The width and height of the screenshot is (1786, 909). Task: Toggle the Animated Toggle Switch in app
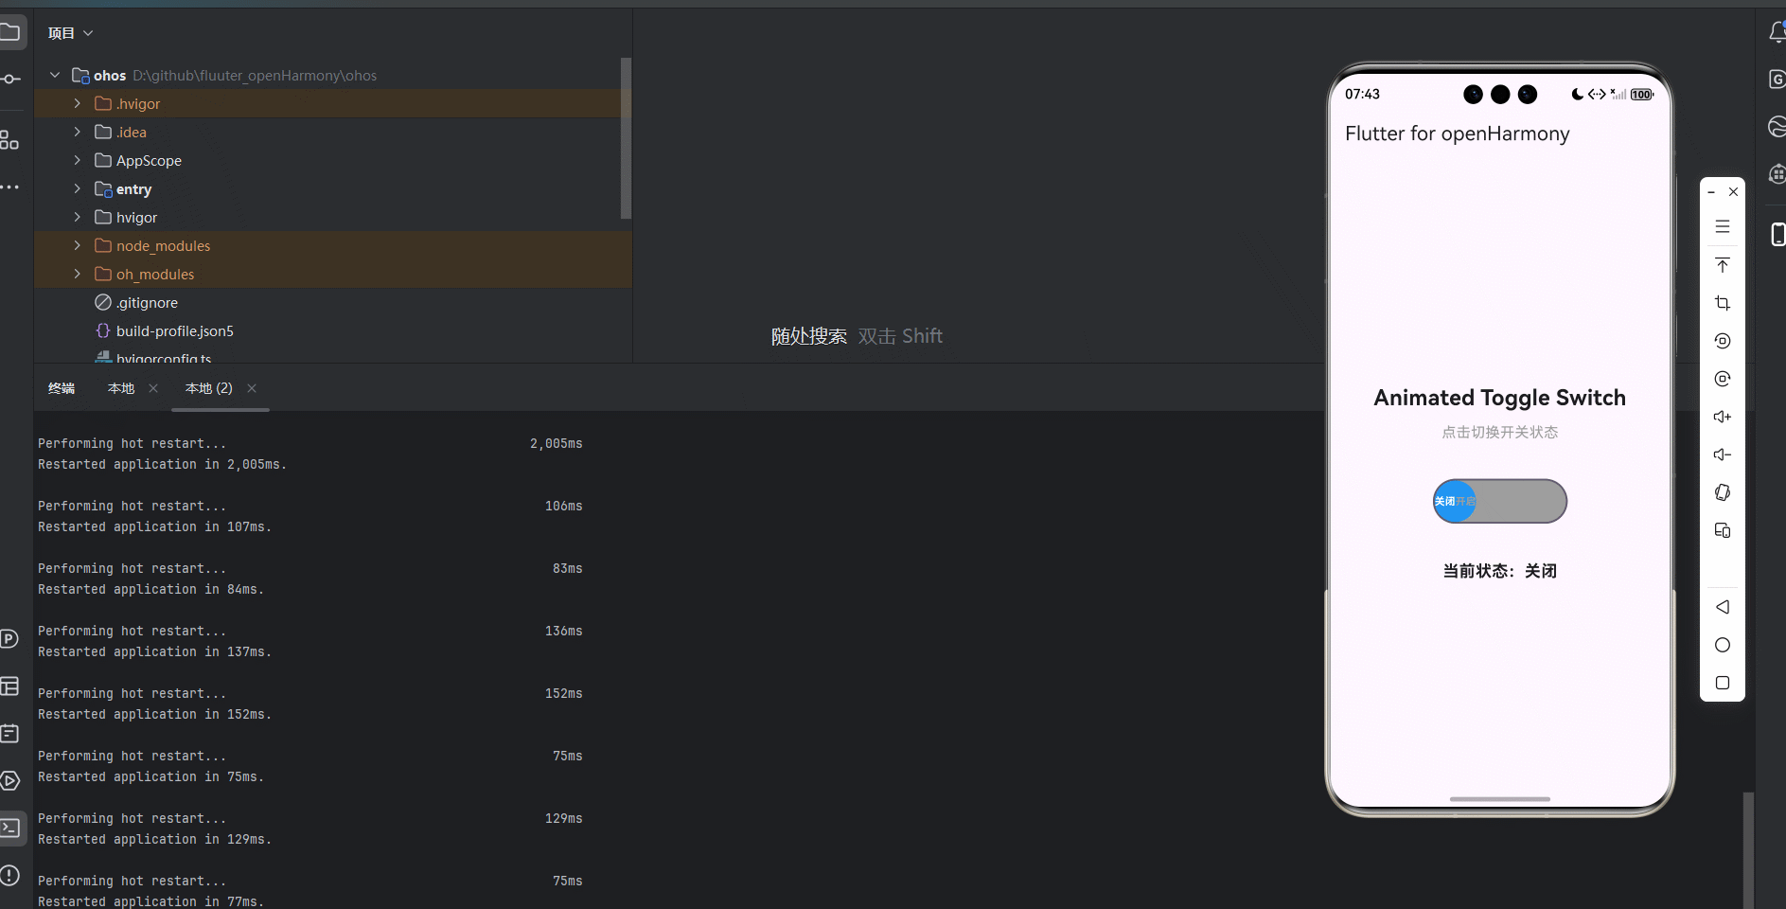pos(1500,501)
